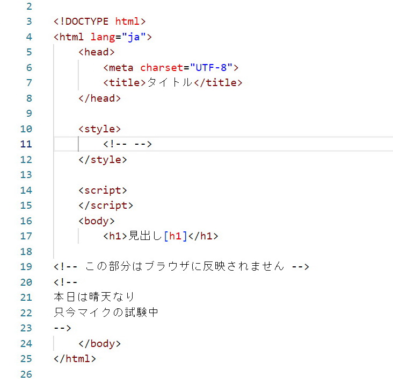This screenshot has height=382, width=393.
Task: Click the comment この部分はブラウザに反映されません
Action: [x=185, y=266]
